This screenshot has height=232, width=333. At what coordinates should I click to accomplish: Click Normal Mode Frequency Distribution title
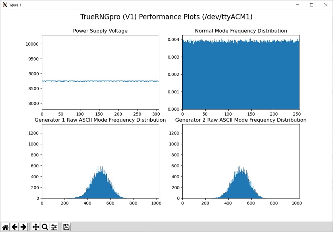pos(241,31)
